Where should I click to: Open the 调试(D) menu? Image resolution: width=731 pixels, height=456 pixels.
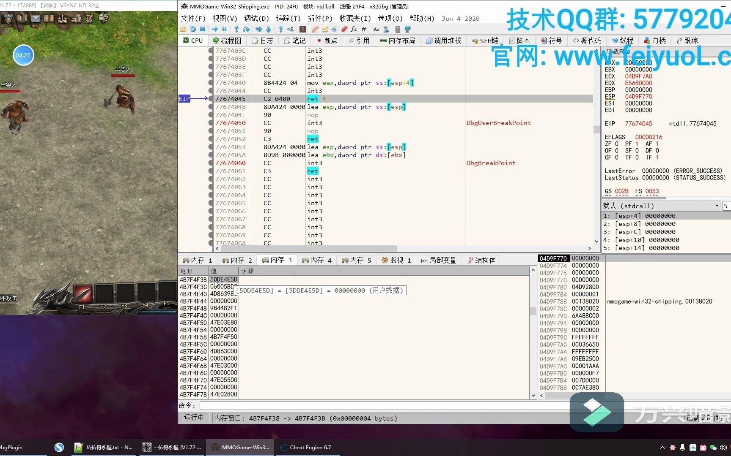click(256, 18)
